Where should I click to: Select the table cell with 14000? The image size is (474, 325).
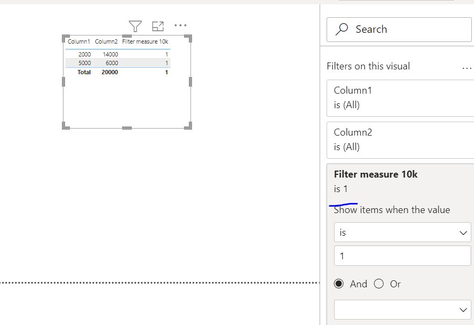110,54
